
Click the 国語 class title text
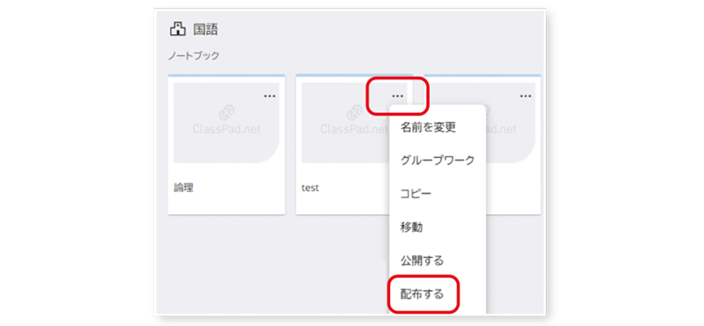[205, 29]
